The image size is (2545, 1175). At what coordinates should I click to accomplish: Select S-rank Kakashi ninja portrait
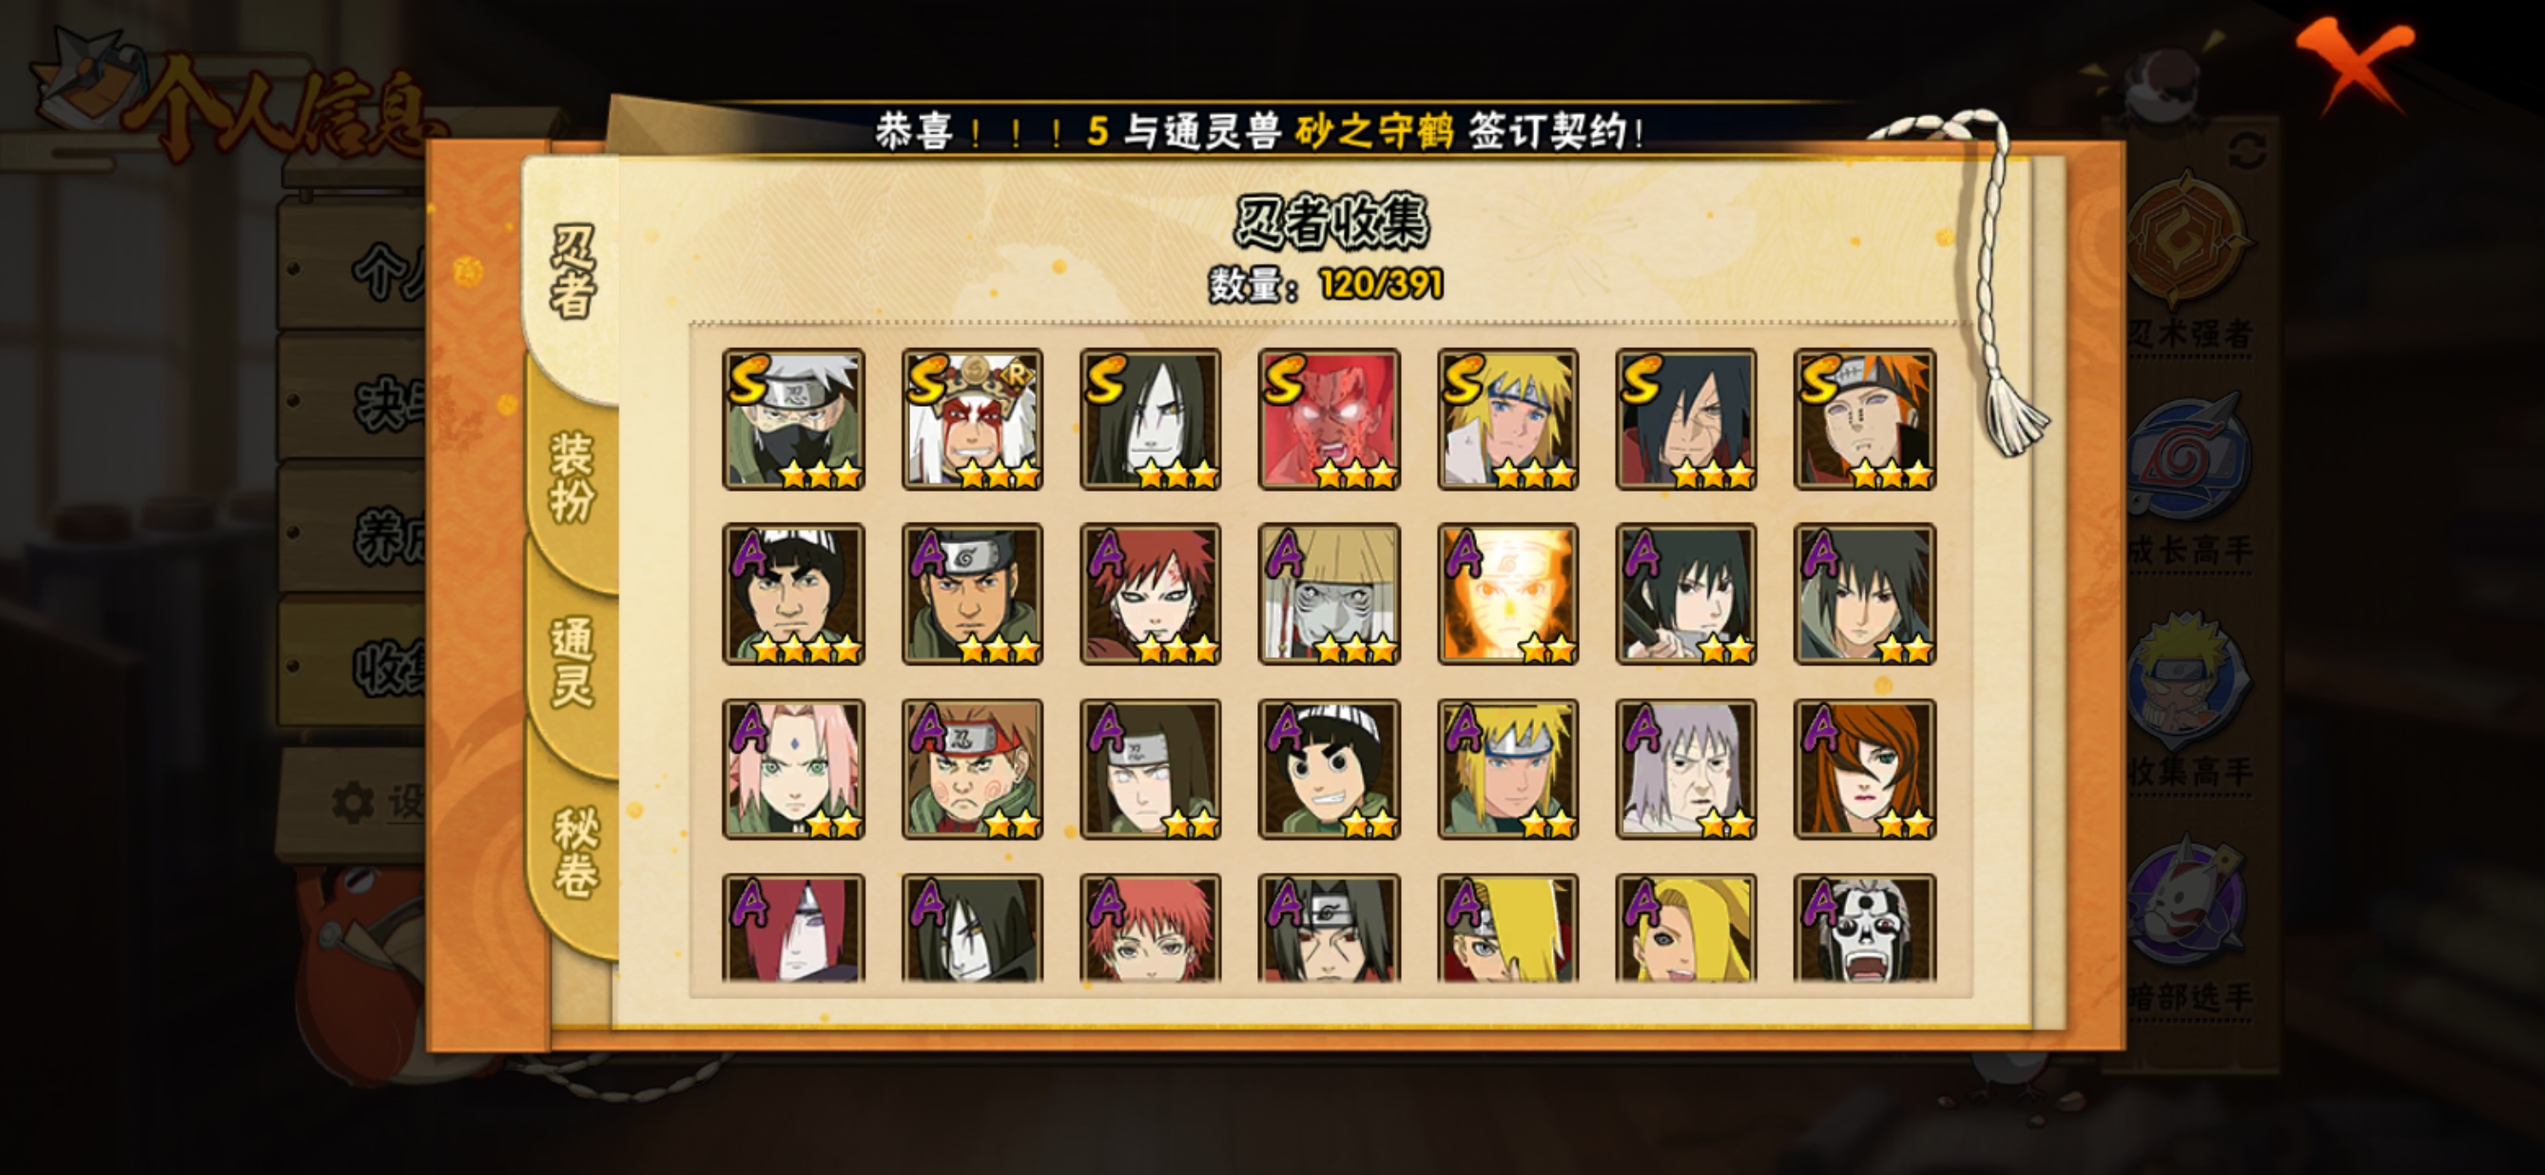coord(793,418)
